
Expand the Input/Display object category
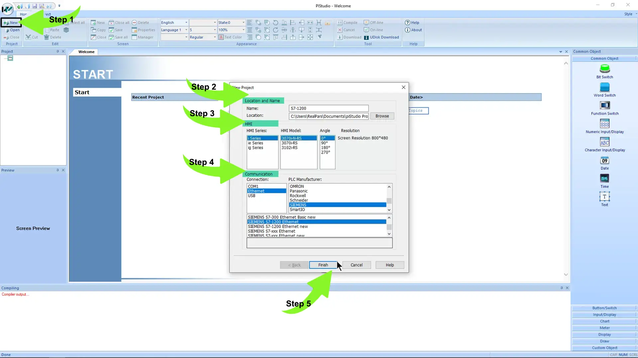(x=604, y=315)
